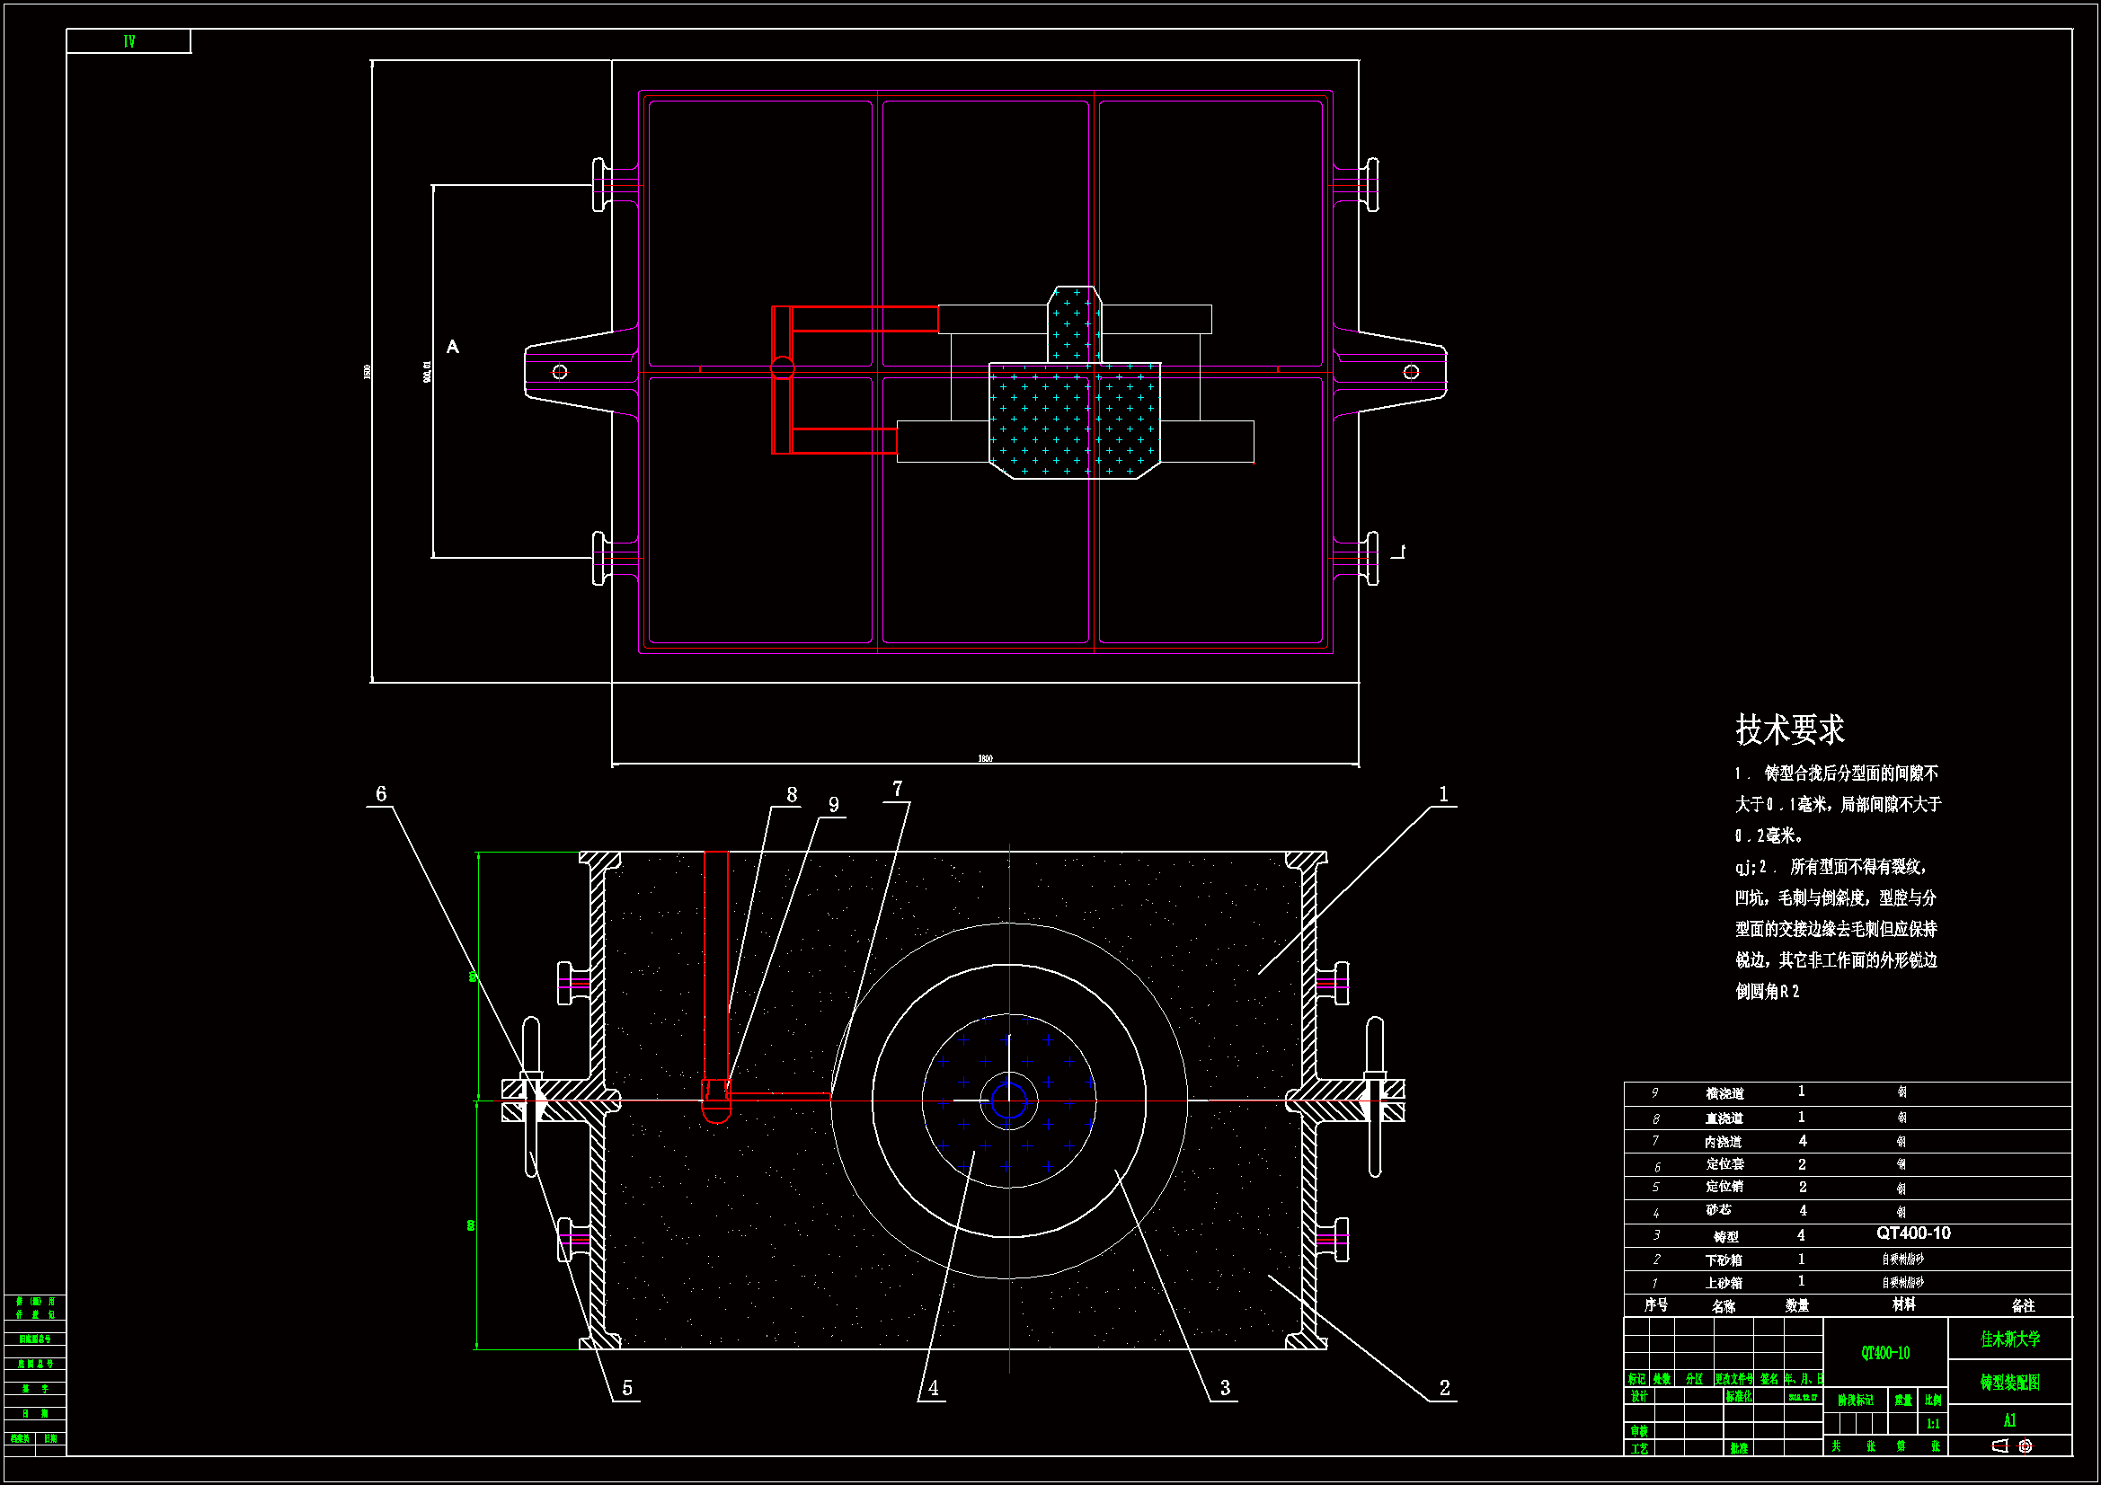Click the first-angle projection symbol in title block
Viewport: 2101px width, 1485px height.
click(2012, 1446)
